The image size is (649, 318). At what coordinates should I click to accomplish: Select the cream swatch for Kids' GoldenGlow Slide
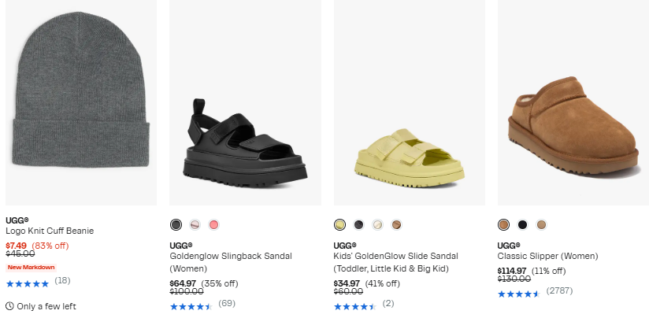377,225
